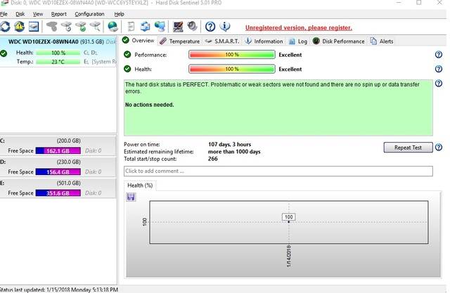450x293 pixels.
Task: Click the monitor with pen toolbar icon
Action: click(x=178, y=27)
